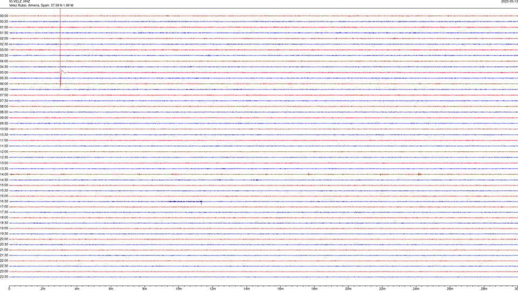The width and height of the screenshot is (518, 291).
Task: Click the 00:00 row time label
Action: [x=4, y=16]
